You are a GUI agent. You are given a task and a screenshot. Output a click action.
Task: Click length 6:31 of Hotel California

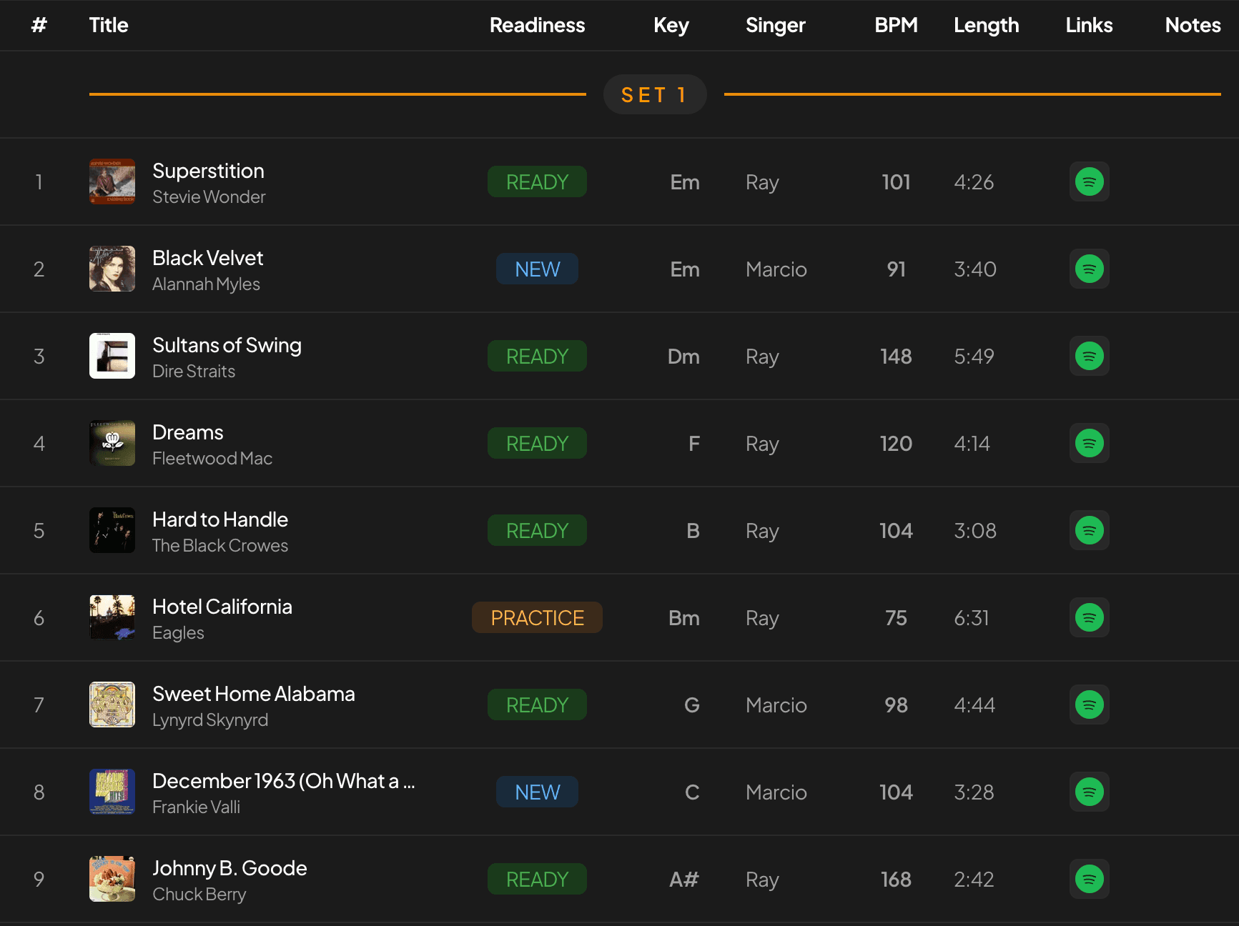coord(971,617)
